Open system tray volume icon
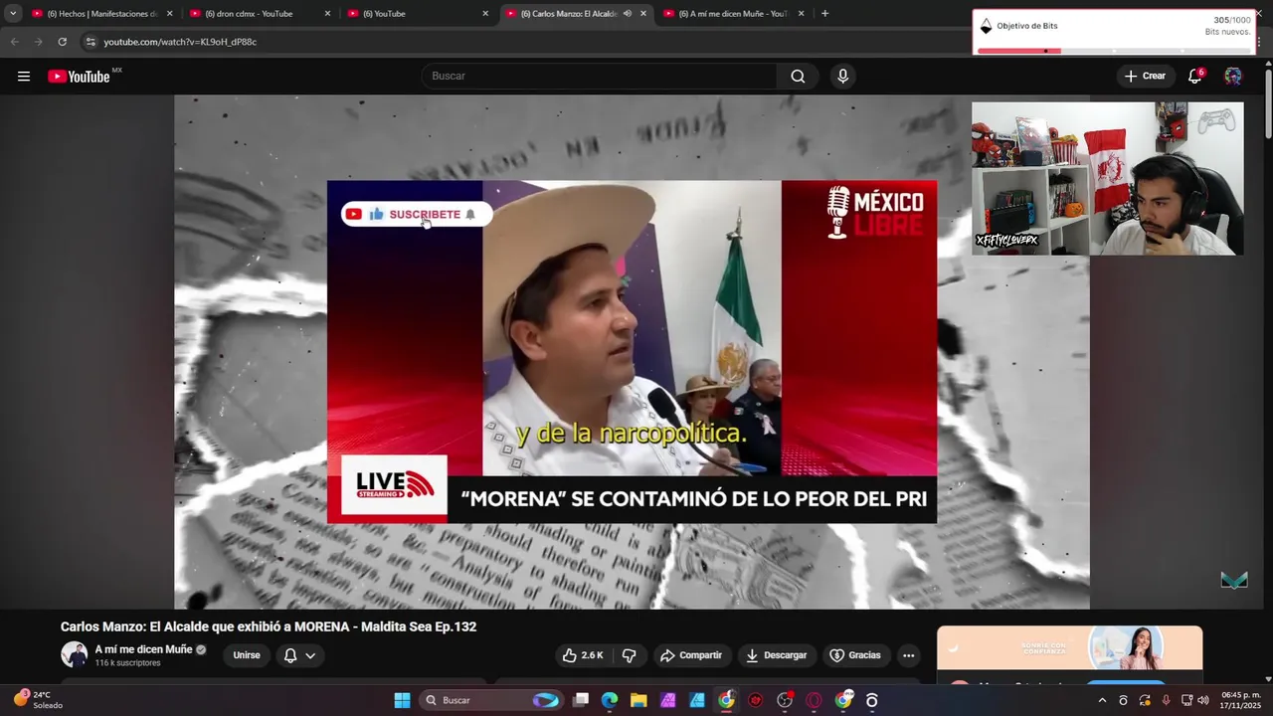 [1203, 700]
